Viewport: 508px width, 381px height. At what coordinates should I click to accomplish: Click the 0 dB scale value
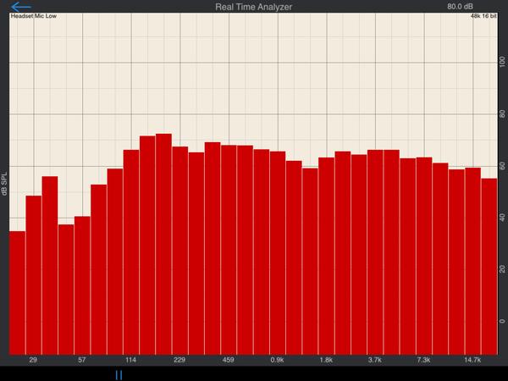[502, 321]
